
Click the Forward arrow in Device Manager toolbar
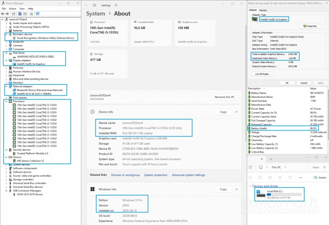7,14
